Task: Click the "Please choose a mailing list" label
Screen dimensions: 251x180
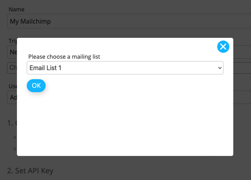Action: click(64, 57)
